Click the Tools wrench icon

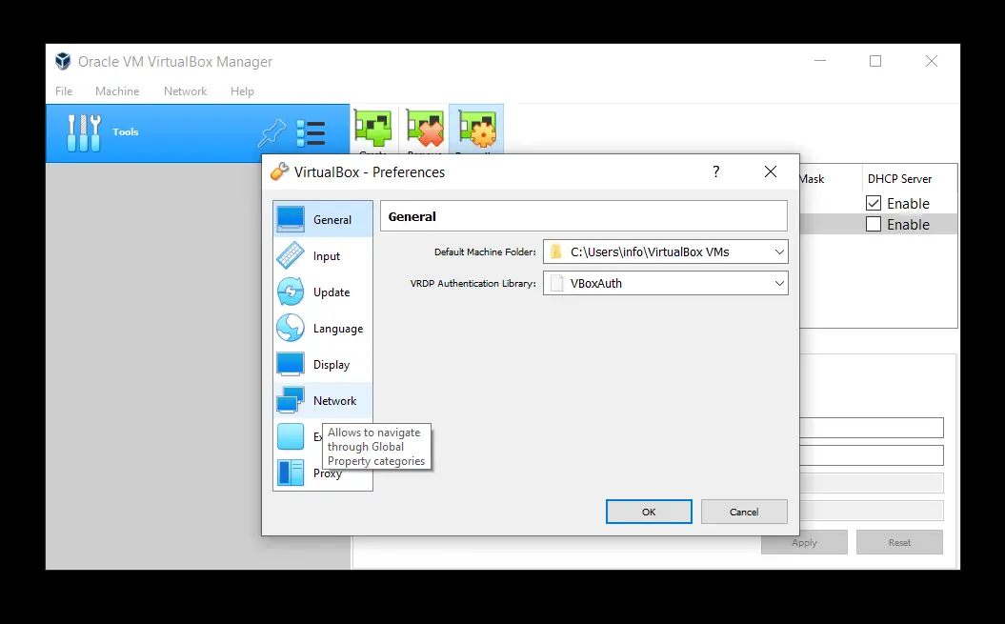(84, 132)
